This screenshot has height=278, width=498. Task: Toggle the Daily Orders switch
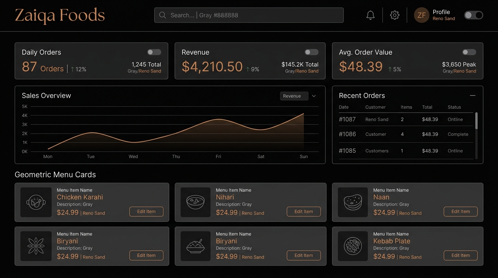pyautogui.click(x=154, y=52)
